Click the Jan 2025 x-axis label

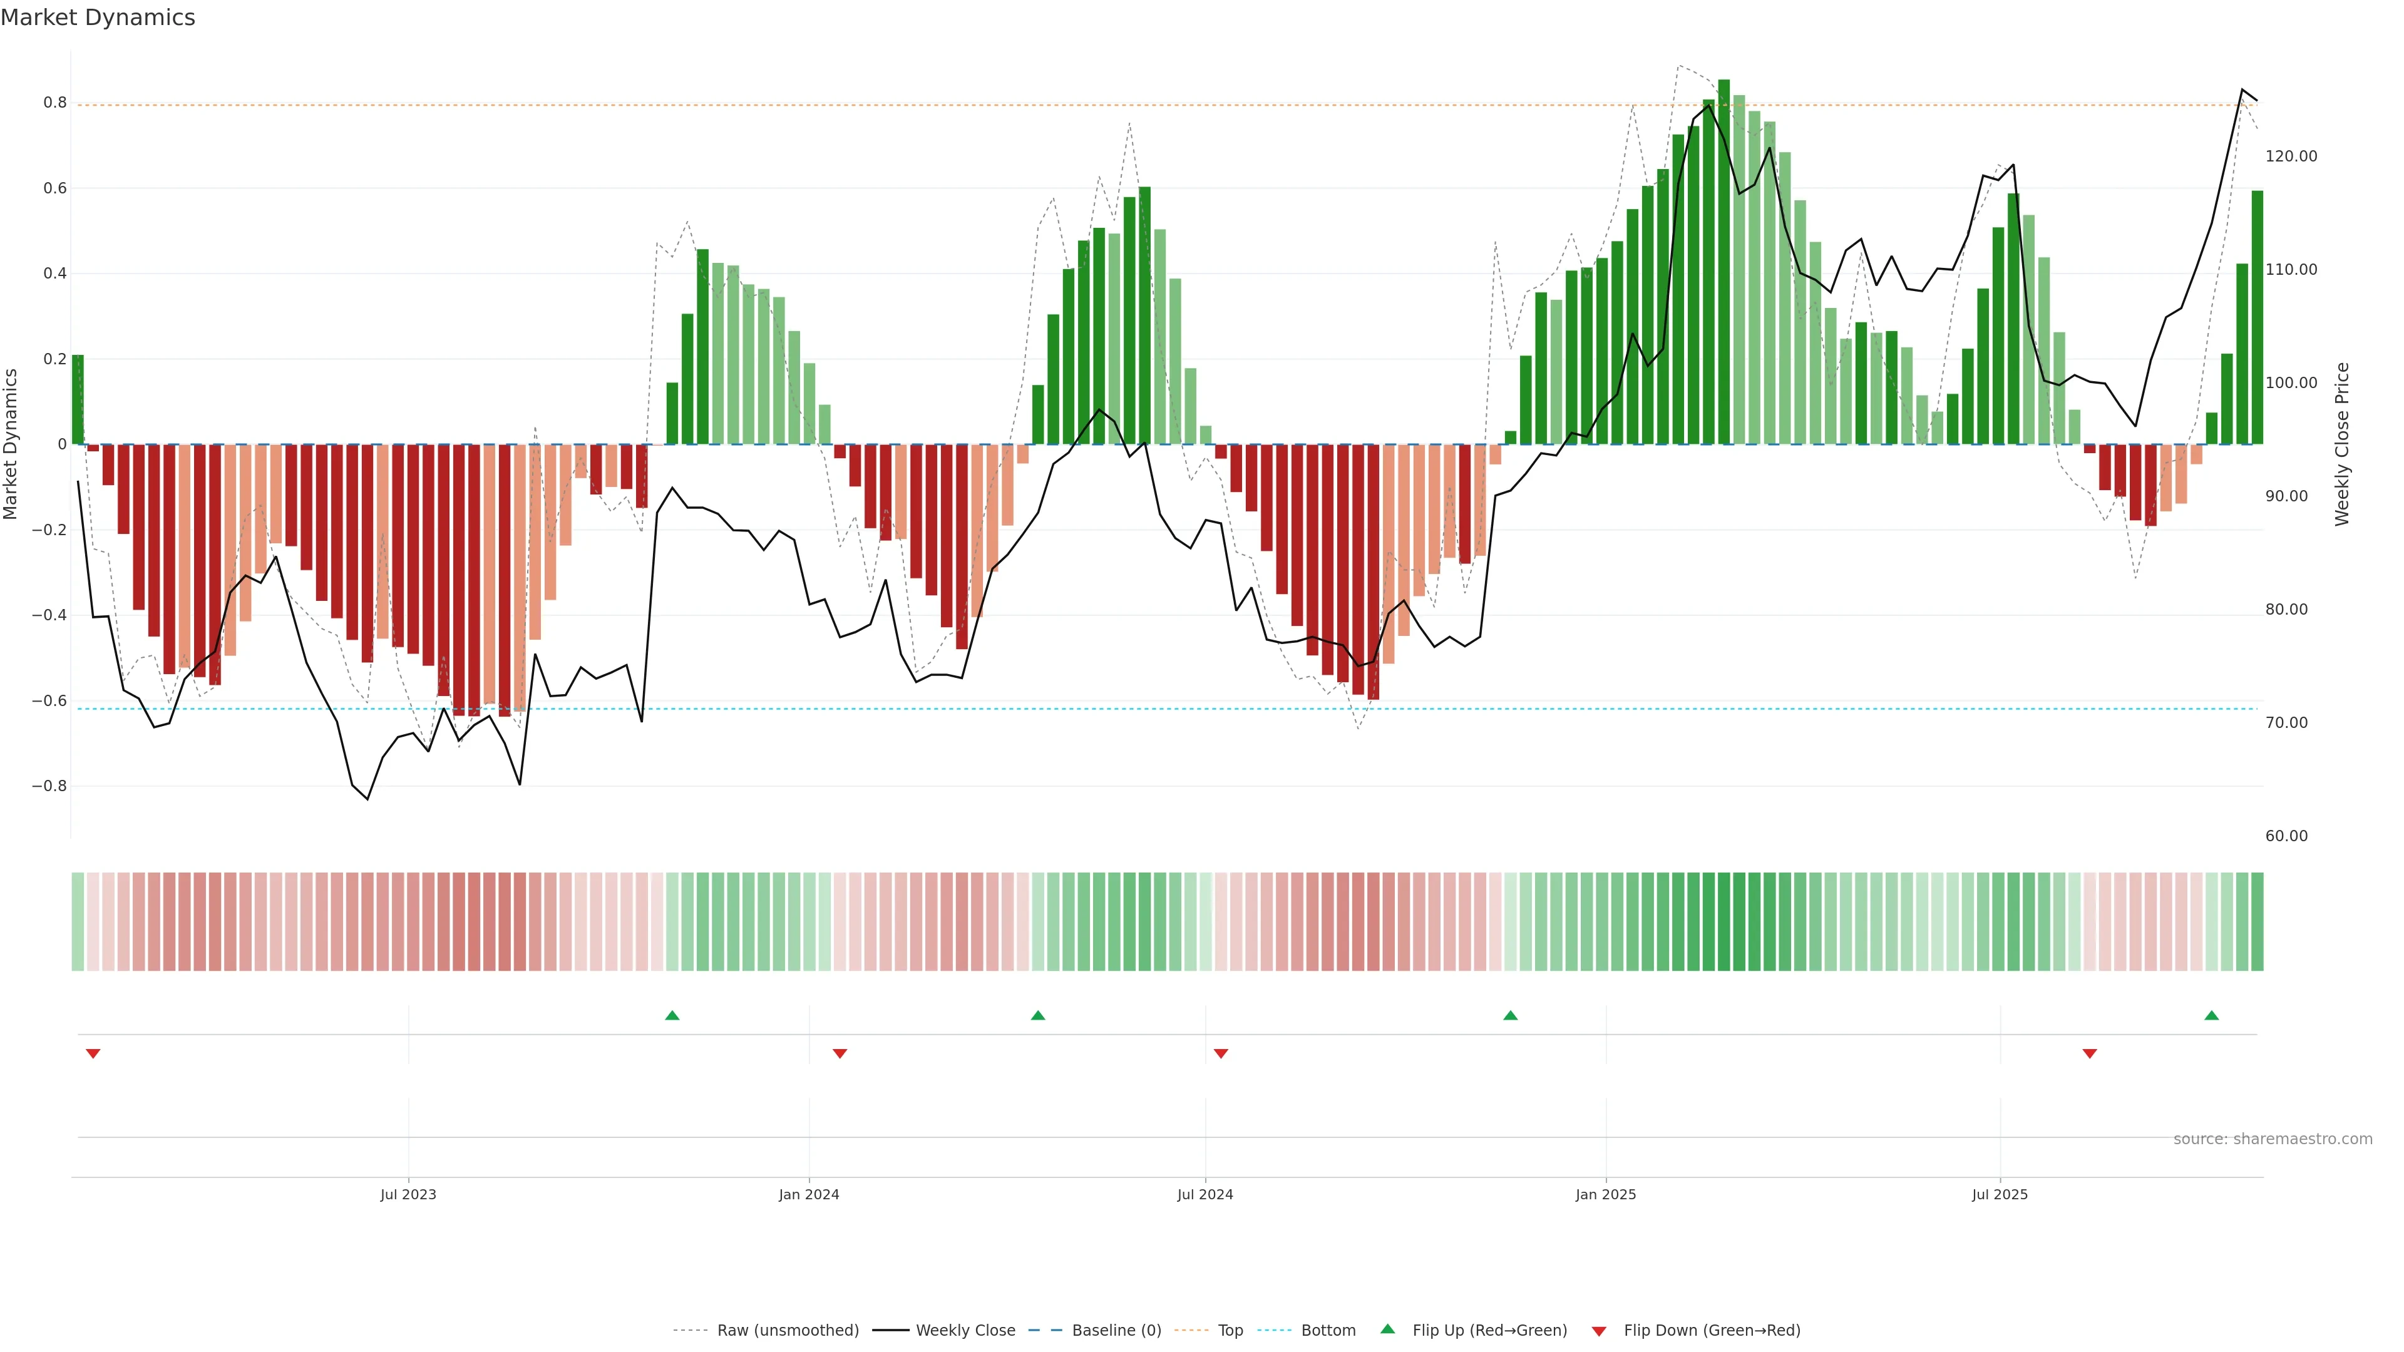point(1605,1194)
